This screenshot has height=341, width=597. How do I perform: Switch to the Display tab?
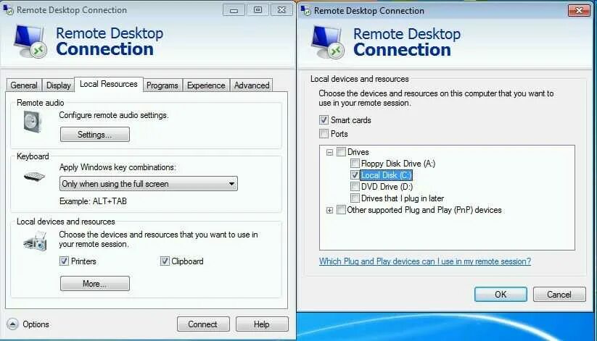coord(58,85)
